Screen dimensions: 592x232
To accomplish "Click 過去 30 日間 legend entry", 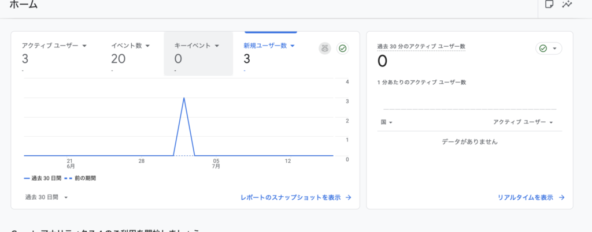I will (x=43, y=178).
